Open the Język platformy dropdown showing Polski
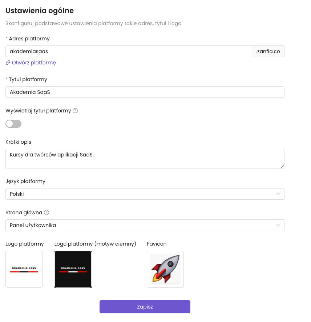The height and width of the screenshot is (322, 311). click(x=145, y=194)
